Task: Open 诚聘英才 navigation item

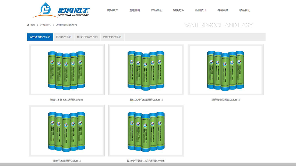Action: click(223, 10)
